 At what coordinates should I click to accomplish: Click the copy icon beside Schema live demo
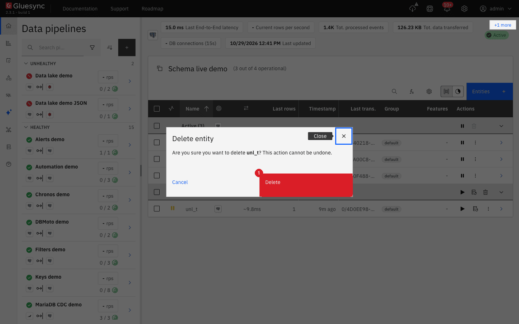click(x=160, y=68)
